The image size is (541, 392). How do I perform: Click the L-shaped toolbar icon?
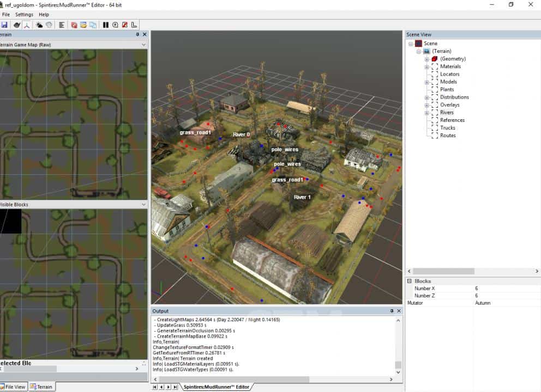point(134,25)
